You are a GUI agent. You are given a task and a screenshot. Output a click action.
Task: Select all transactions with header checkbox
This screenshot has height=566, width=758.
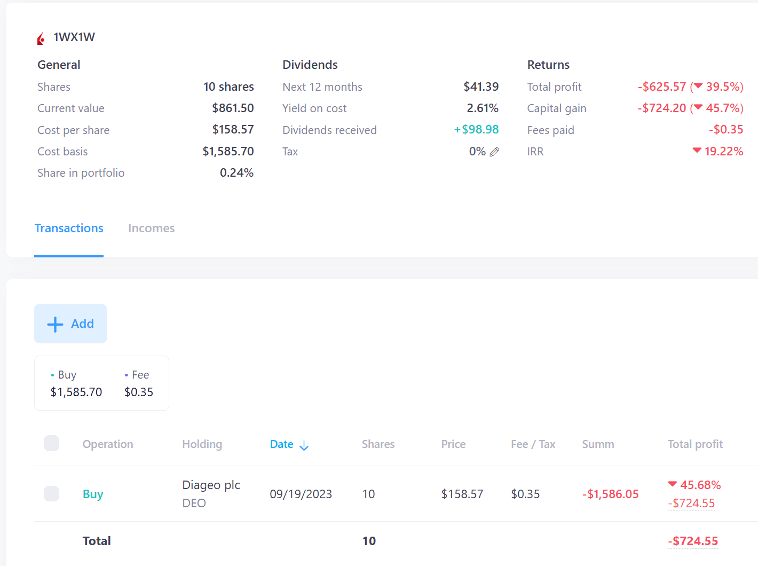tap(51, 443)
